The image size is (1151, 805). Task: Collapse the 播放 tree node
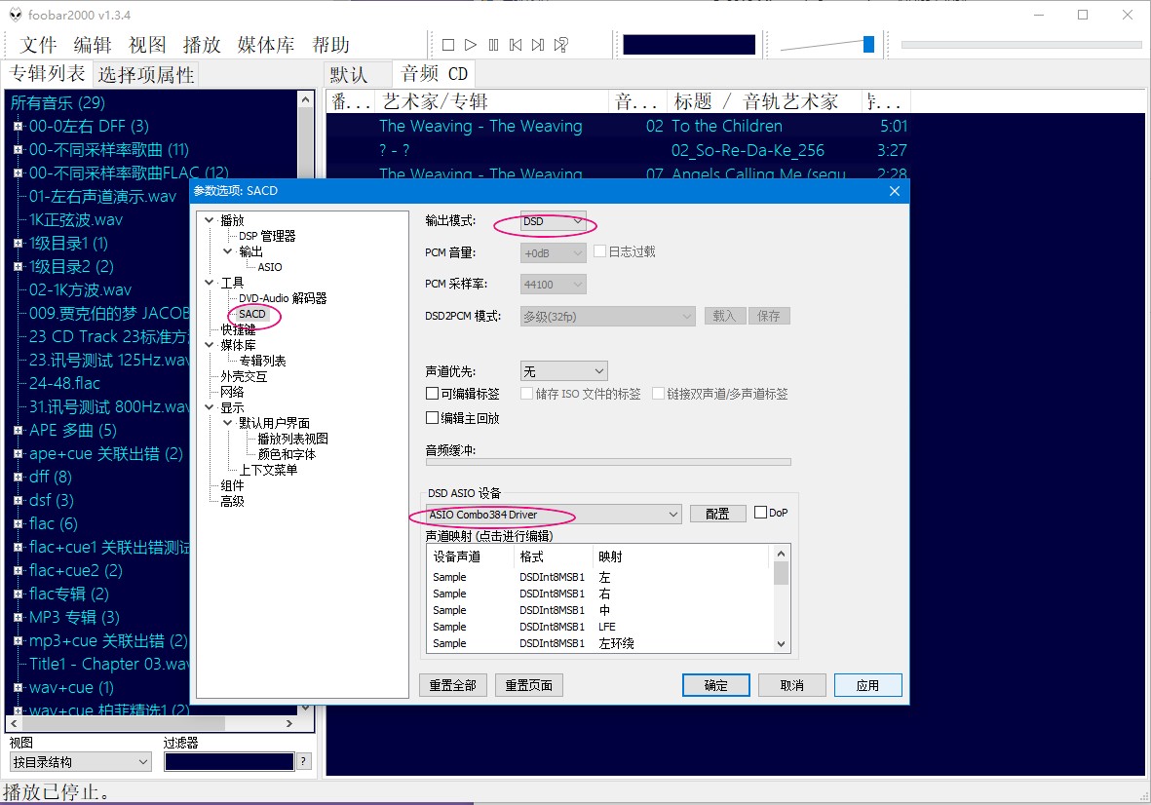pos(210,220)
